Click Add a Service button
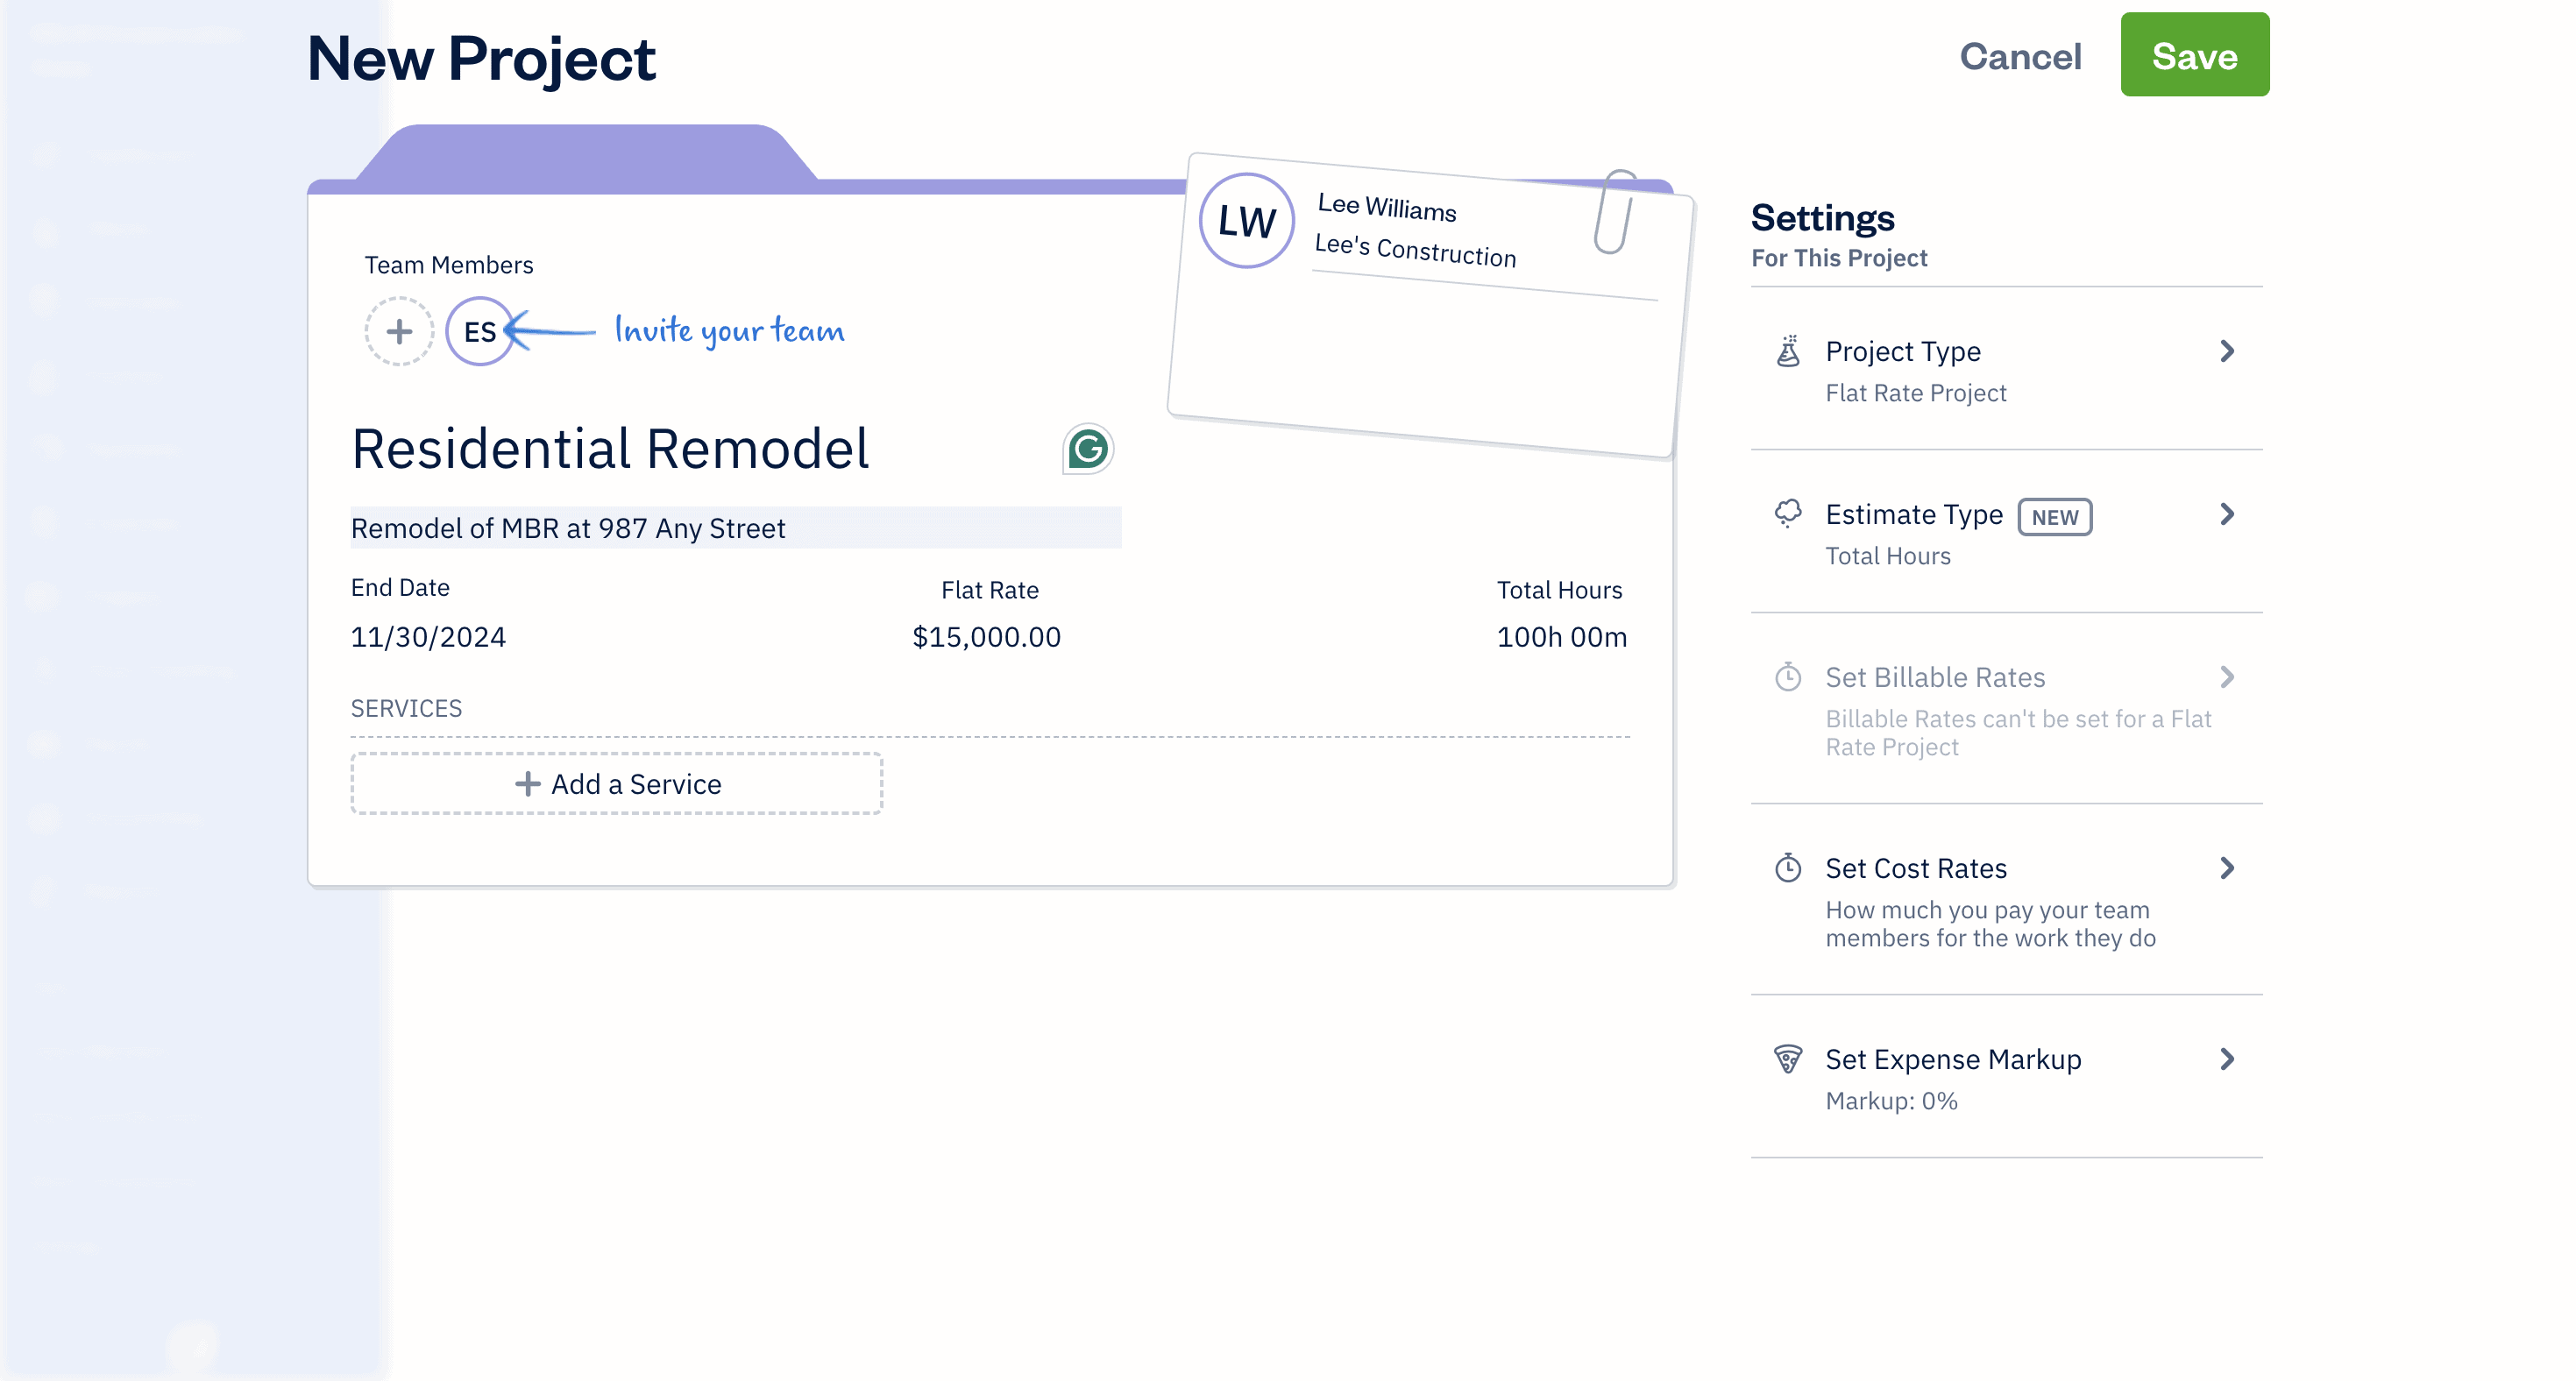The height and width of the screenshot is (1381, 2576). (x=616, y=784)
